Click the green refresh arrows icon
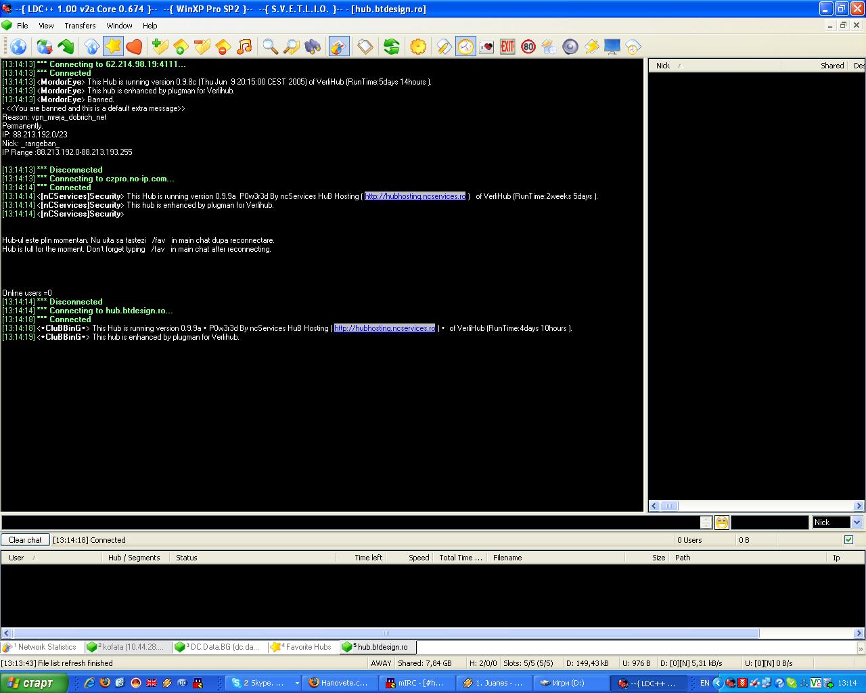This screenshot has height=693, width=866. [392, 46]
